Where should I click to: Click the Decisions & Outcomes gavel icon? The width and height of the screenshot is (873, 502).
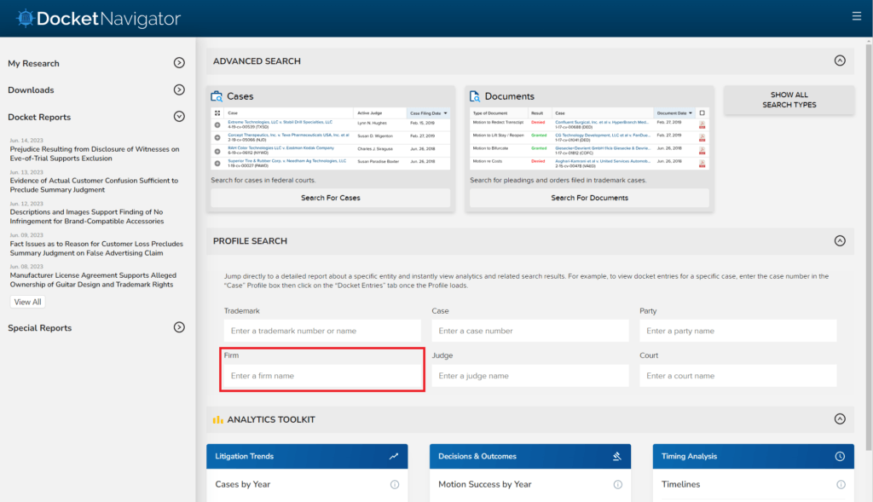tap(617, 456)
